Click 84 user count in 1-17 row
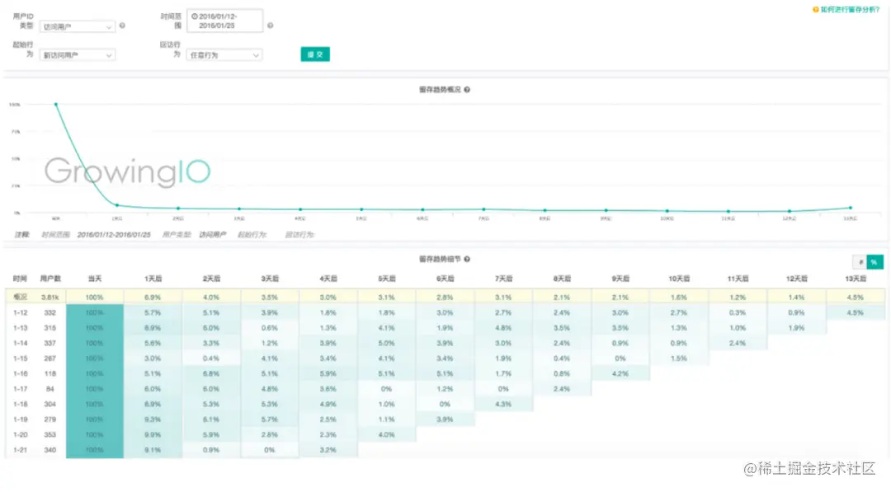 (x=50, y=389)
